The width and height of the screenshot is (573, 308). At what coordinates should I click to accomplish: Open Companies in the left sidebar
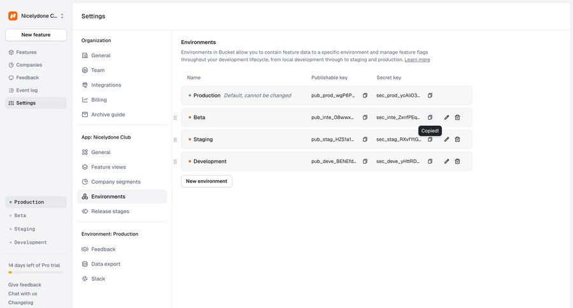coord(36,65)
